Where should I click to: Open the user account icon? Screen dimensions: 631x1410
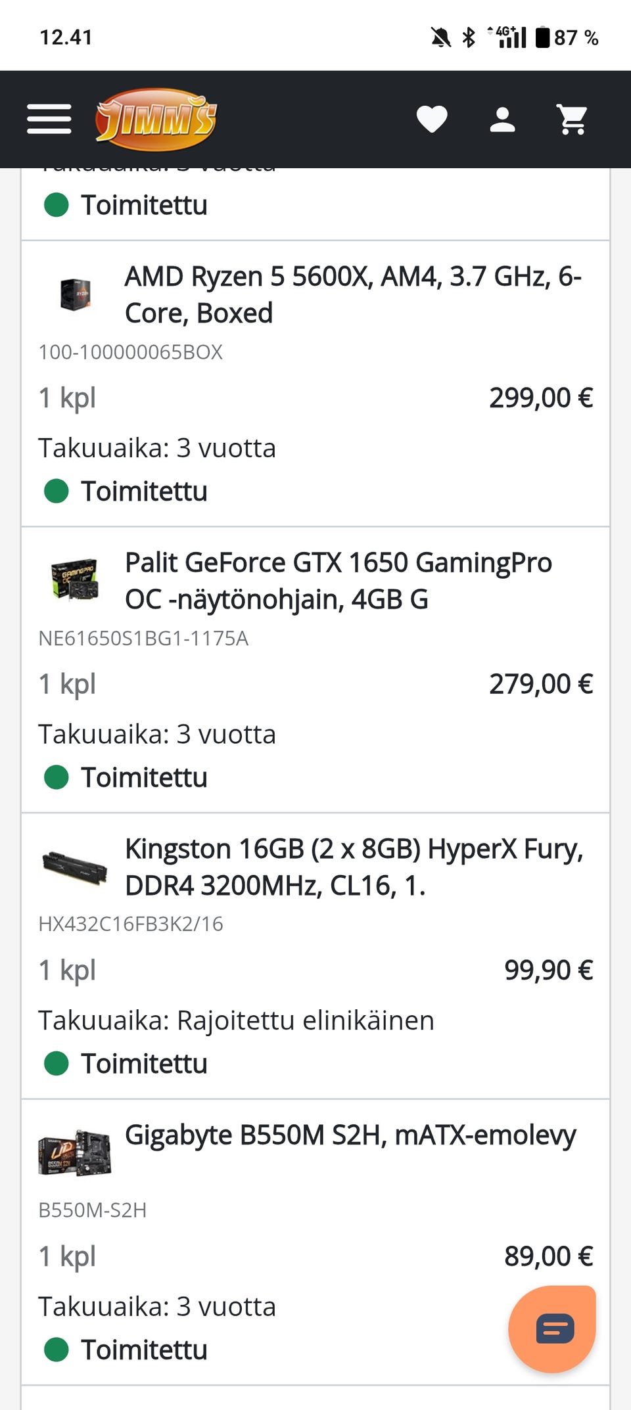click(502, 120)
